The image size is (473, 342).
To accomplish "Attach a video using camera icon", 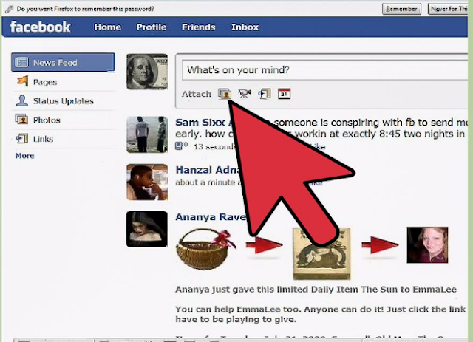I will [245, 93].
